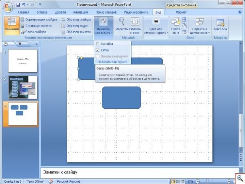245x184 pixels.
Task: Open PowerPoint help icon
Action: coord(240,12)
